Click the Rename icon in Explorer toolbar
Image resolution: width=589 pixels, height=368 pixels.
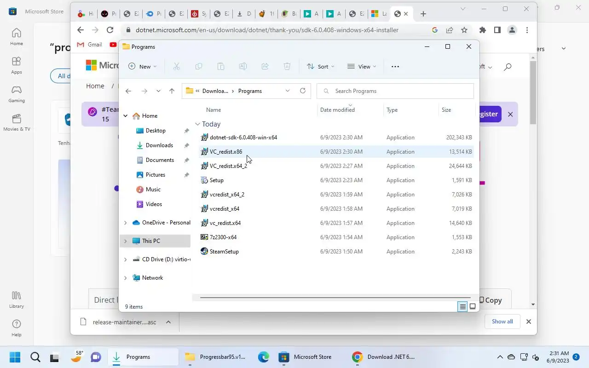(x=243, y=66)
